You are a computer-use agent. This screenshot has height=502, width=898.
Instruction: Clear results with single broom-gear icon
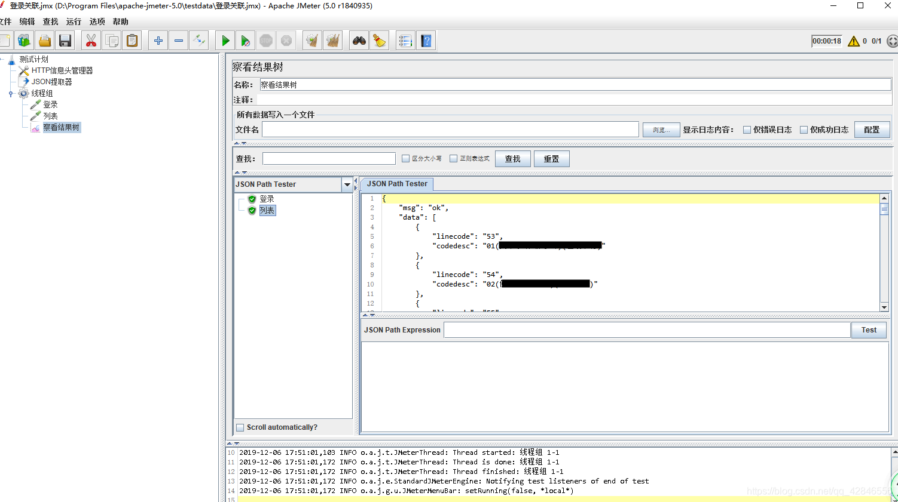(312, 41)
